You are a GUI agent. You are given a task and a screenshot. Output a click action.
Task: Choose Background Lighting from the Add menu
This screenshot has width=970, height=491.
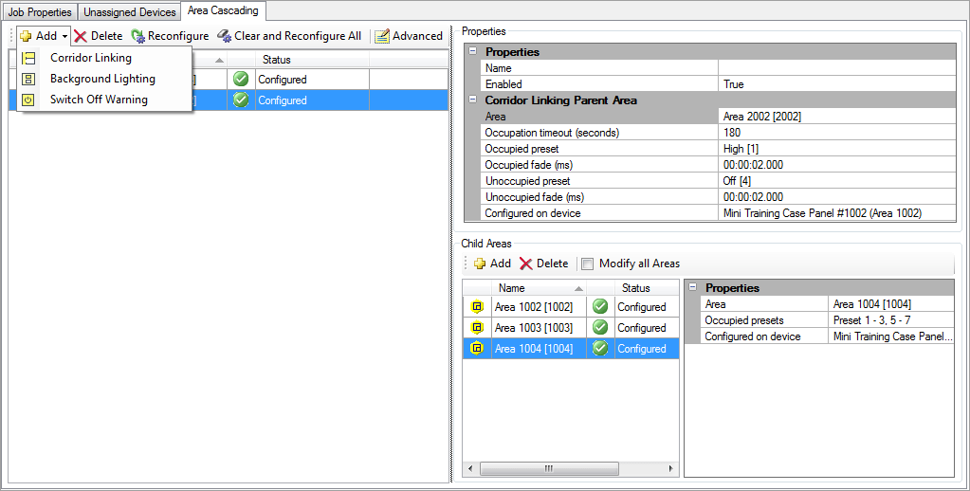(102, 80)
